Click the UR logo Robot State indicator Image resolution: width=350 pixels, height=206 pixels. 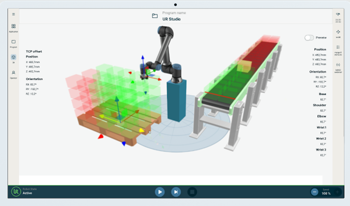pos(16,192)
